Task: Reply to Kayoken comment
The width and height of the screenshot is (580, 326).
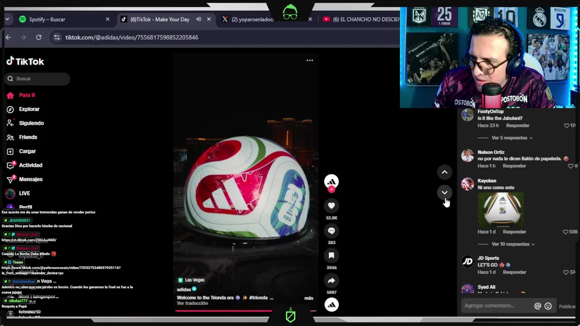Action: coord(514,232)
